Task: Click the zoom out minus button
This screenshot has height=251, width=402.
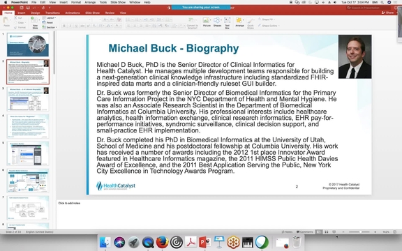Action: tap(343, 231)
